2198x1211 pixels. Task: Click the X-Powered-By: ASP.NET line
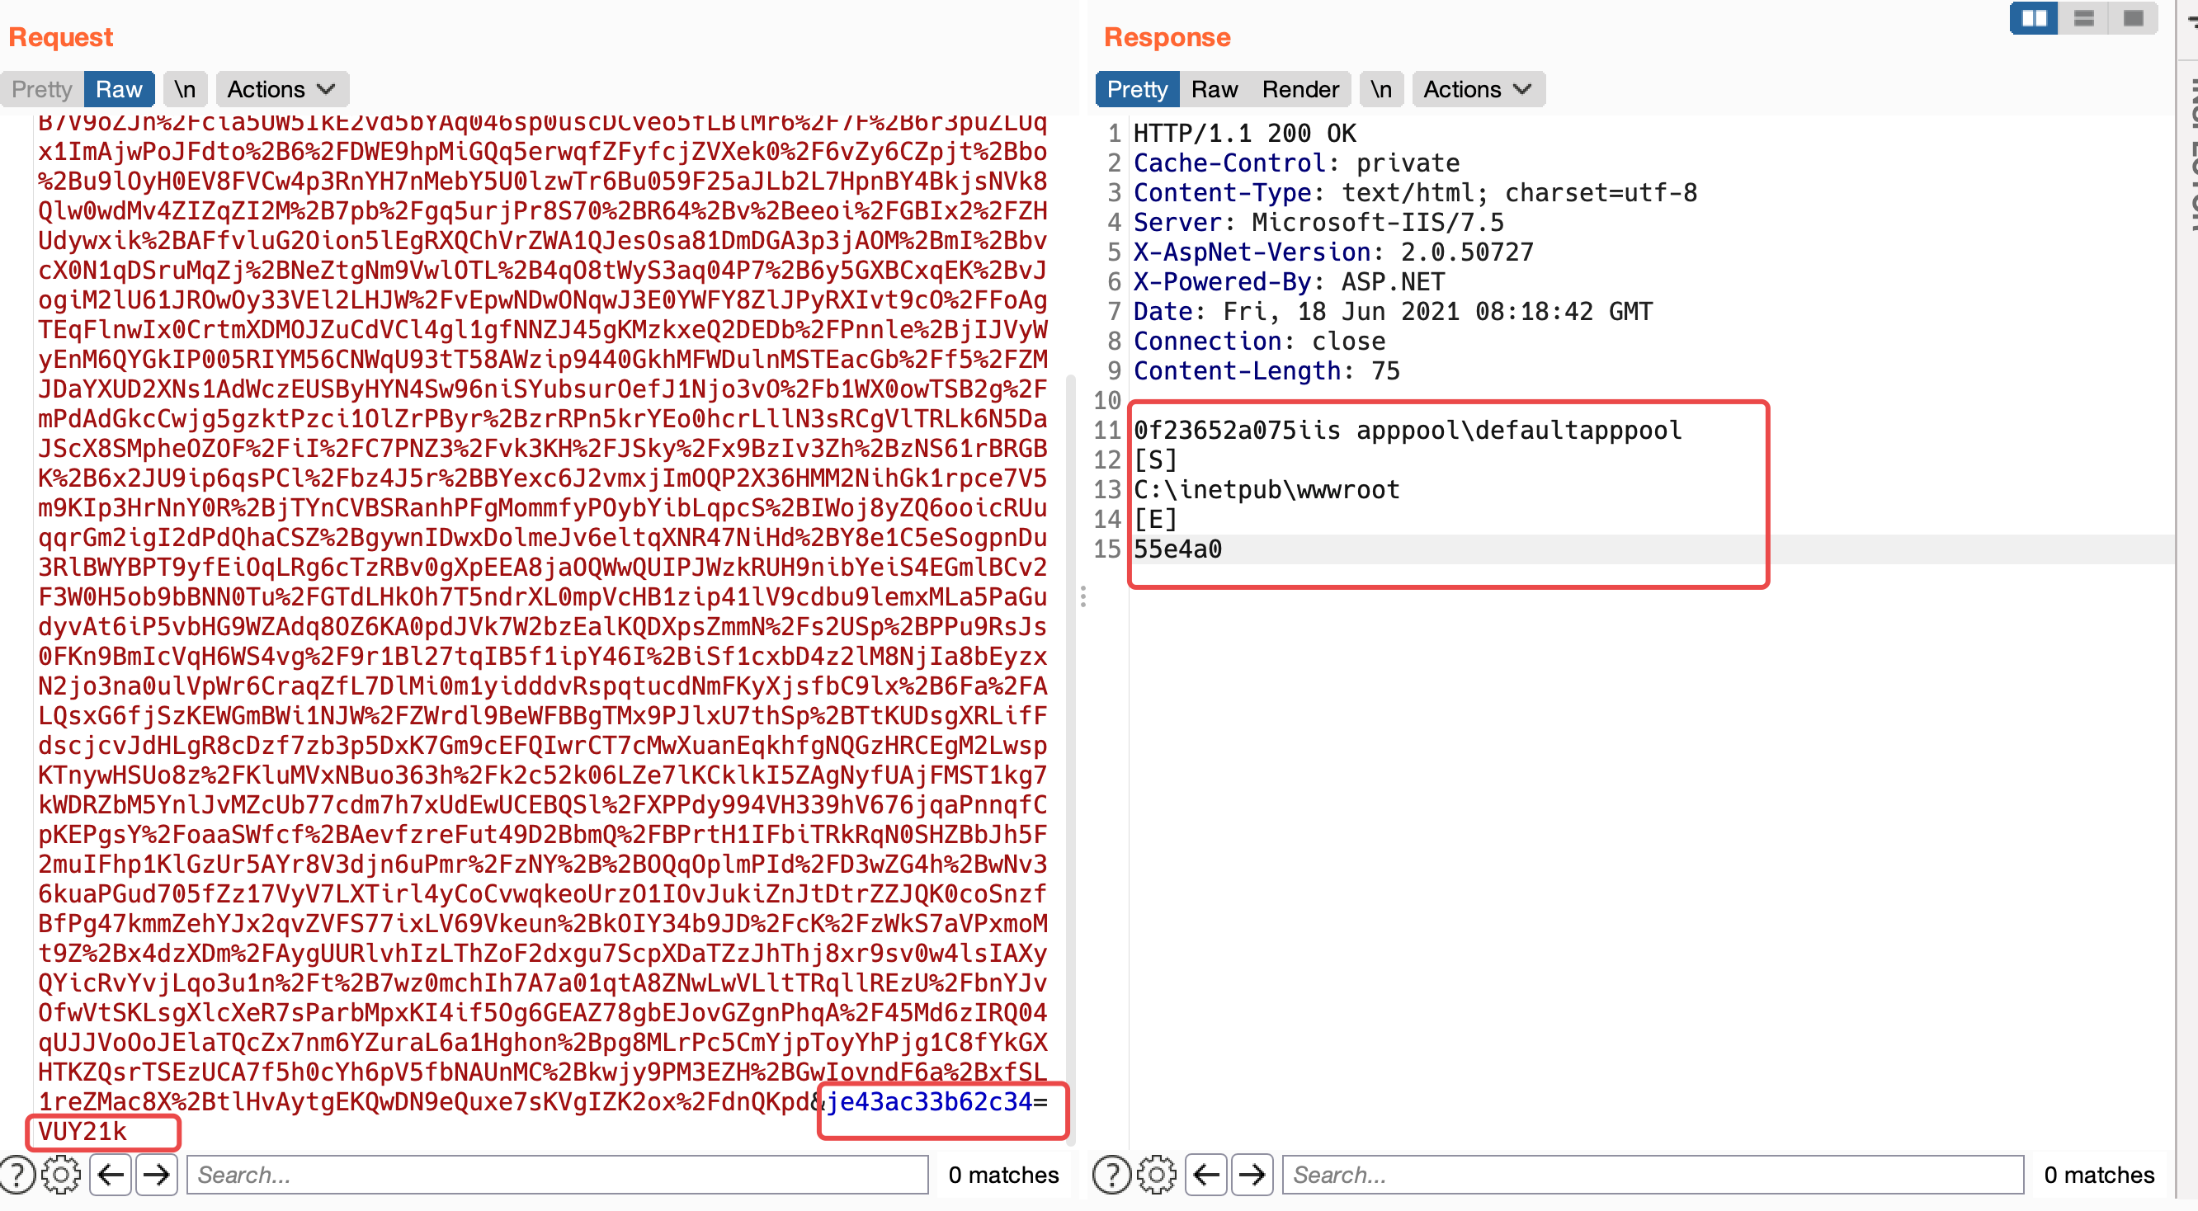point(1289,281)
